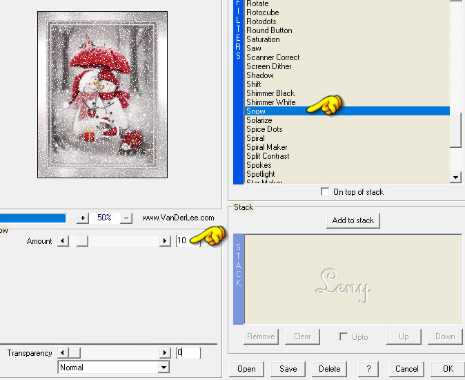465x380 pixels.
Task: Select the Saw filter
Action: tap(347, 48)
